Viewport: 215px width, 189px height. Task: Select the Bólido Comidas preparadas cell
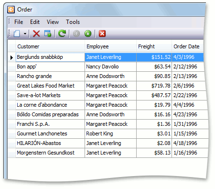point(50,114)
